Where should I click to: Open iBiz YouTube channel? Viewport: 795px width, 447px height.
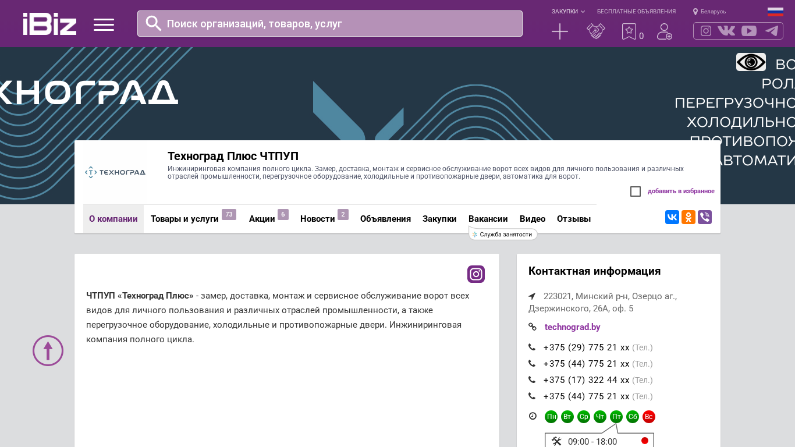[x=749, y=31]
